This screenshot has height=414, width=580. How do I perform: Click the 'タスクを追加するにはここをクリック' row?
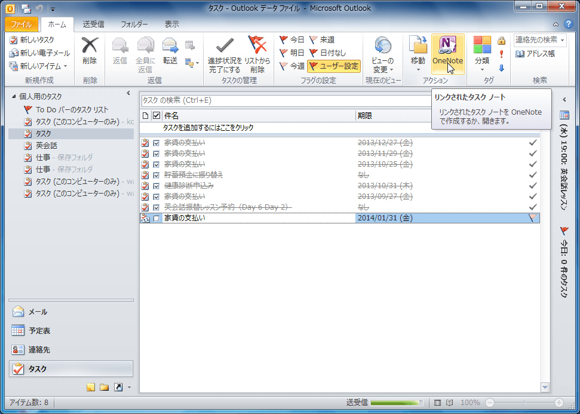pyautogui.click(x=339, y=128)
